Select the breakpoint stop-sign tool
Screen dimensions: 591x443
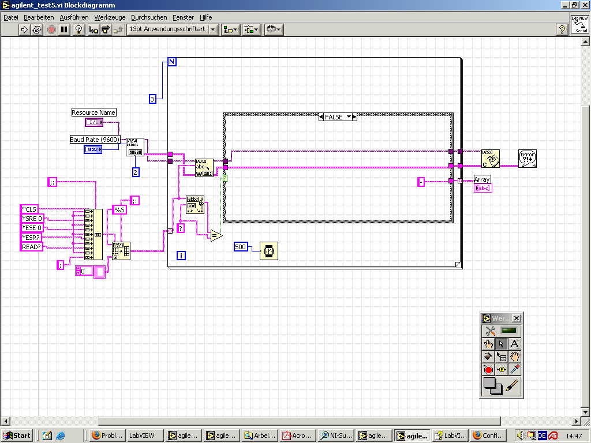489,370
